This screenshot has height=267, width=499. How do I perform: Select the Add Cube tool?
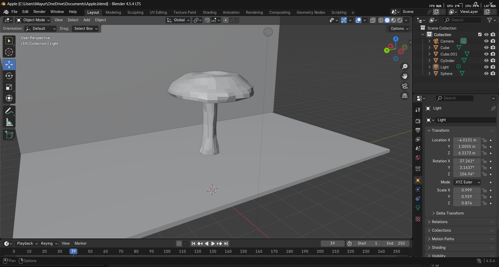9,135
